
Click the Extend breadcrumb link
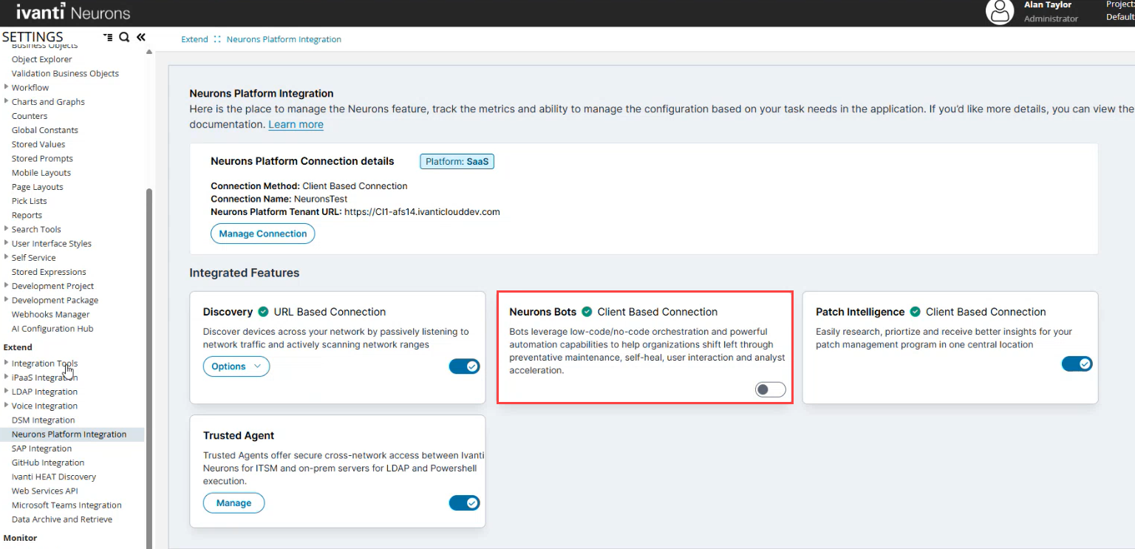coord(194,39)
